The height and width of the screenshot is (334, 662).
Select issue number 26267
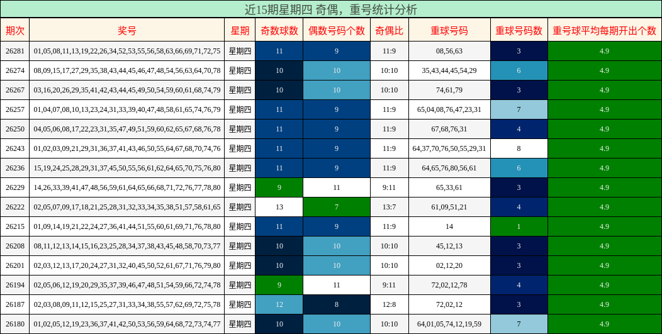click(14, 90)
